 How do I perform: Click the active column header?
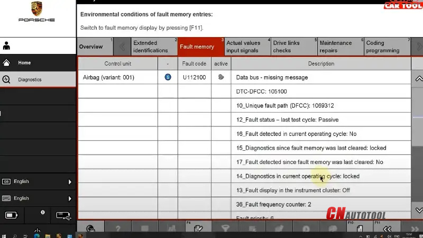point(221,63)
